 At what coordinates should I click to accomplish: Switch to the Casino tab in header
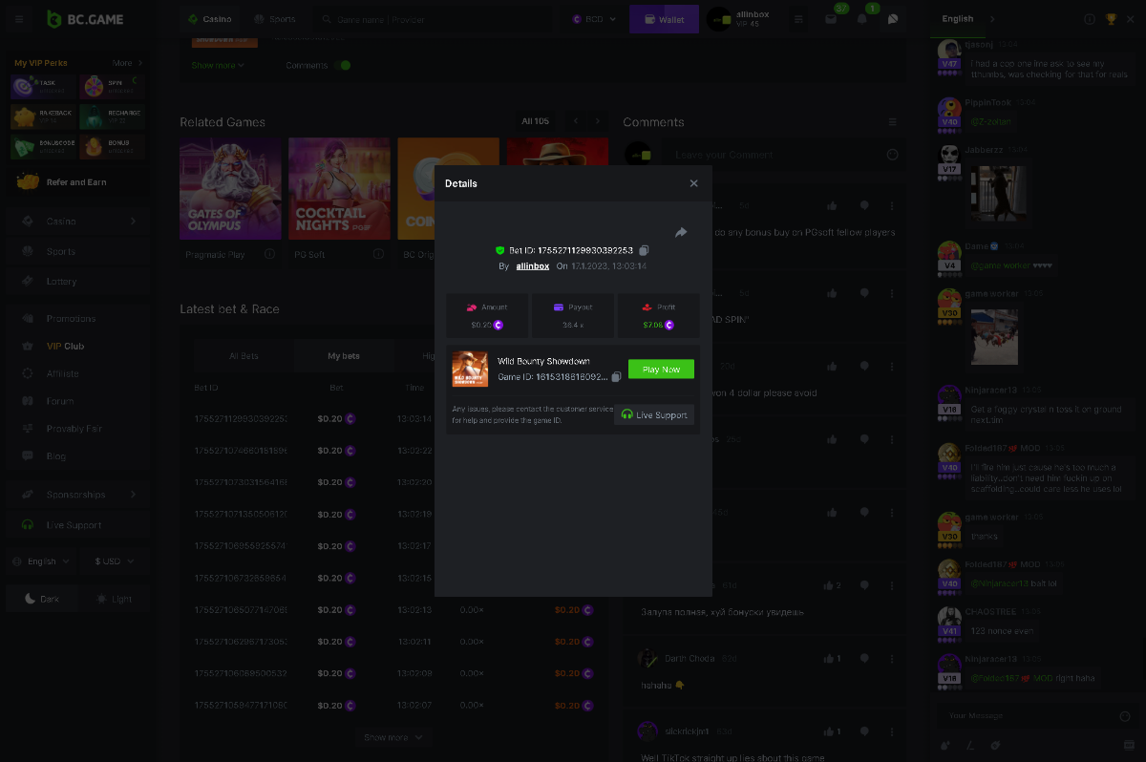point(209,19)
